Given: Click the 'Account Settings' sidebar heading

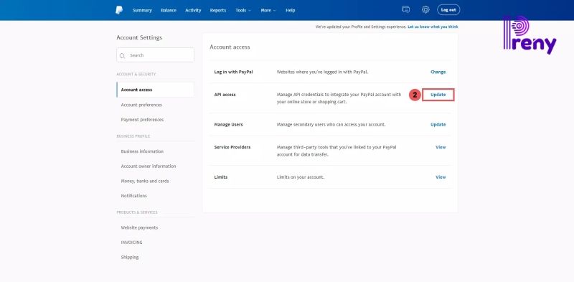Looking at the screenshot, I should (x=139, y=38).
